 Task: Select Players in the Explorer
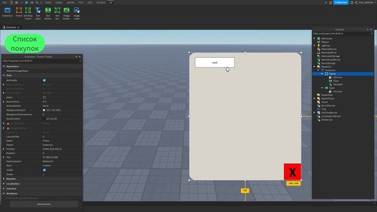click(x=325, y=42)
